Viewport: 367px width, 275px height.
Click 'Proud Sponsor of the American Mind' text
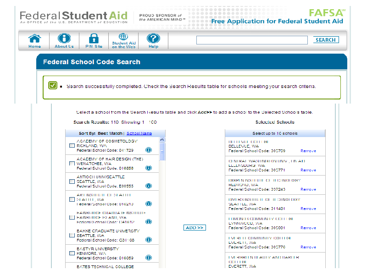(162, 17)
